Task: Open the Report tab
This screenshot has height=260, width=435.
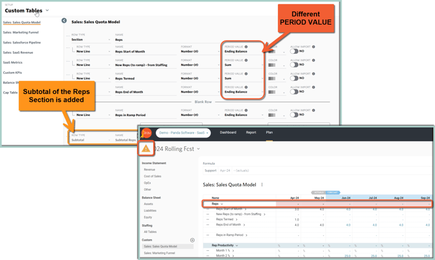Action: click(x=251, y=132)
